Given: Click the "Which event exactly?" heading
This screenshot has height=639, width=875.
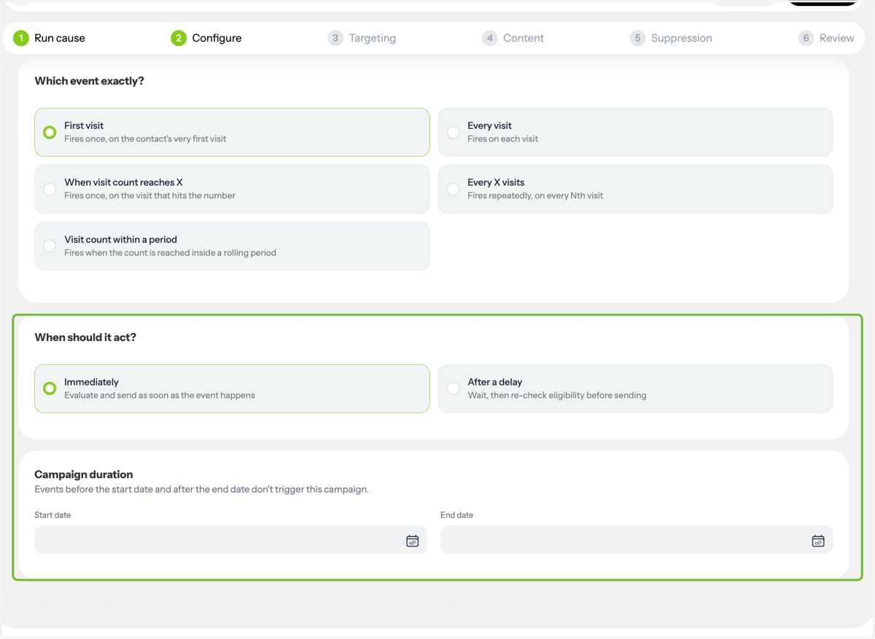Looking at the screenshot, I should (90, 81).
